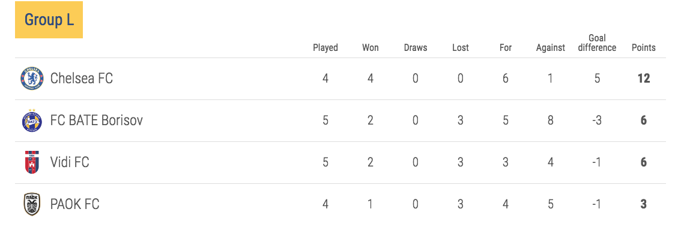The image size is (681, 230).
Task: Click the PAOK FC club crest
Action: pos(32,204)
